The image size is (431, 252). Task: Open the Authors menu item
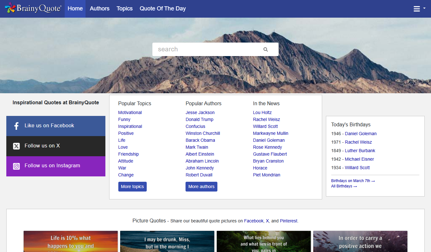[100, 9]
